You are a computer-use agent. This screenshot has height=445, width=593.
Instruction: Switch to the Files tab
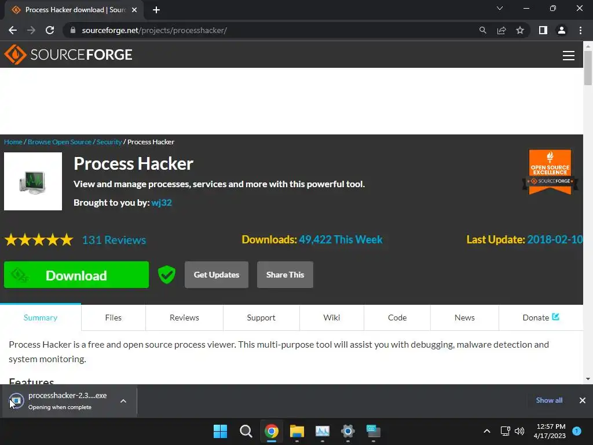point(114,318)
